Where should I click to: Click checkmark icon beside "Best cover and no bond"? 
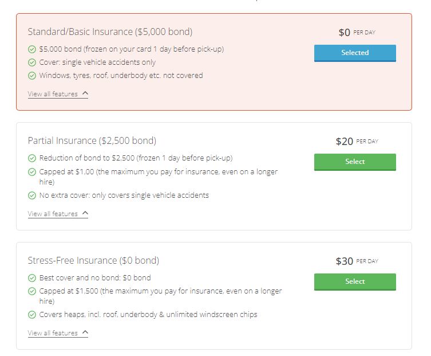click(x=32, y=278)
